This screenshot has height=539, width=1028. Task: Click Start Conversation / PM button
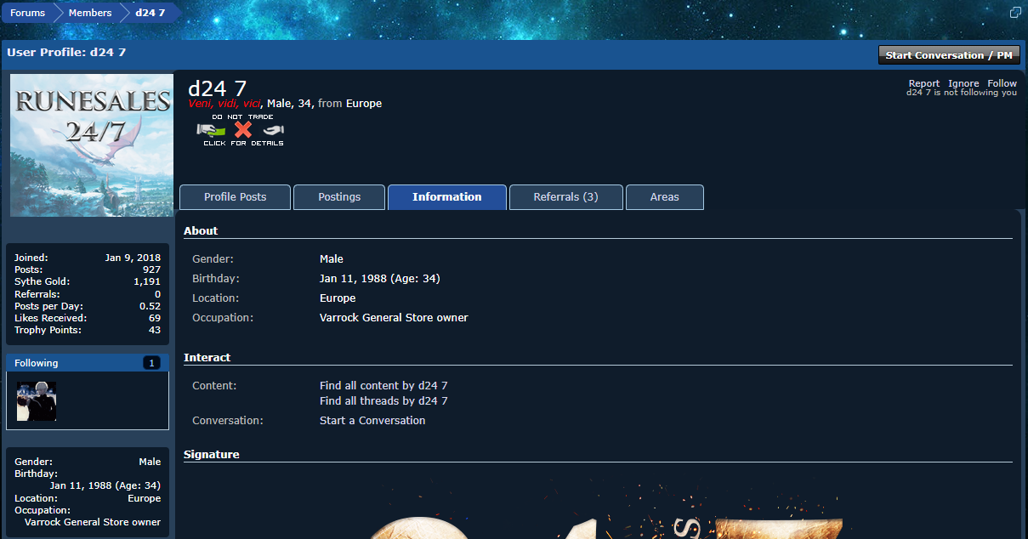click(x=949, y=55)
